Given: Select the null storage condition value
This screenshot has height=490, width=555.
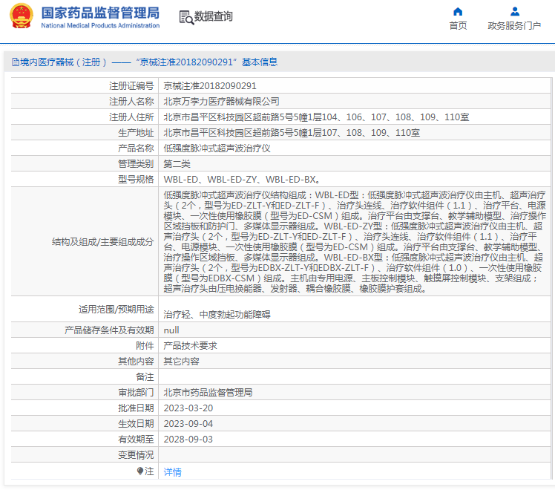Looking at the screenshot, I should 171,330.
